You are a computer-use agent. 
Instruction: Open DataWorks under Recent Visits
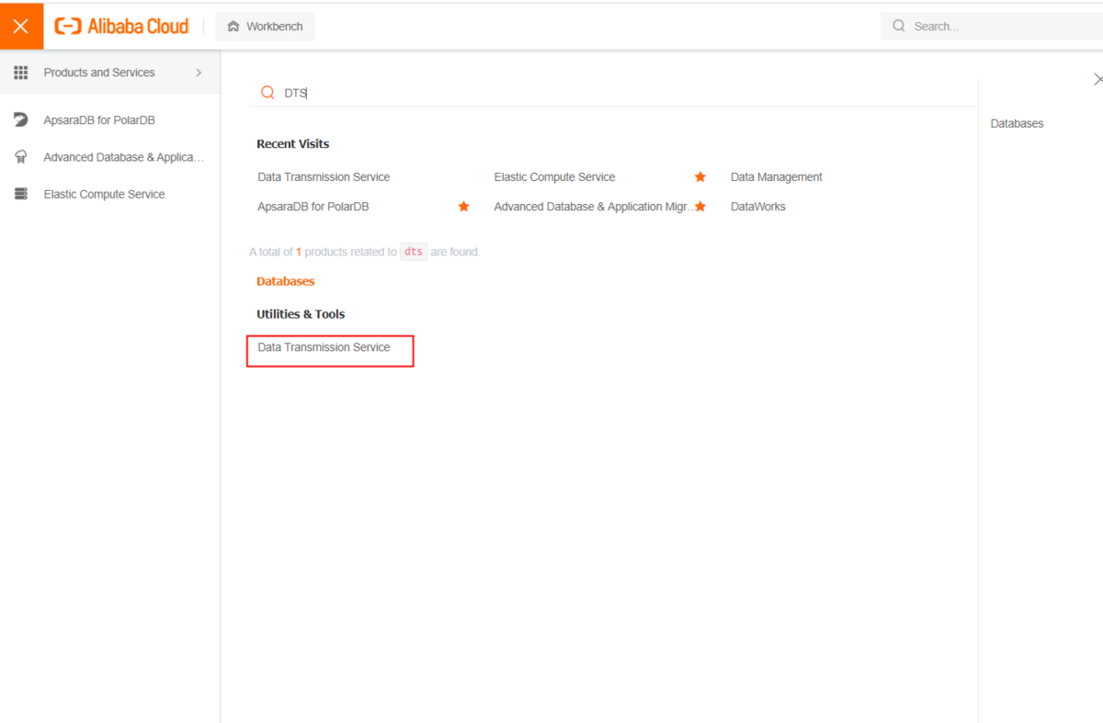click(x=758, y=207)
